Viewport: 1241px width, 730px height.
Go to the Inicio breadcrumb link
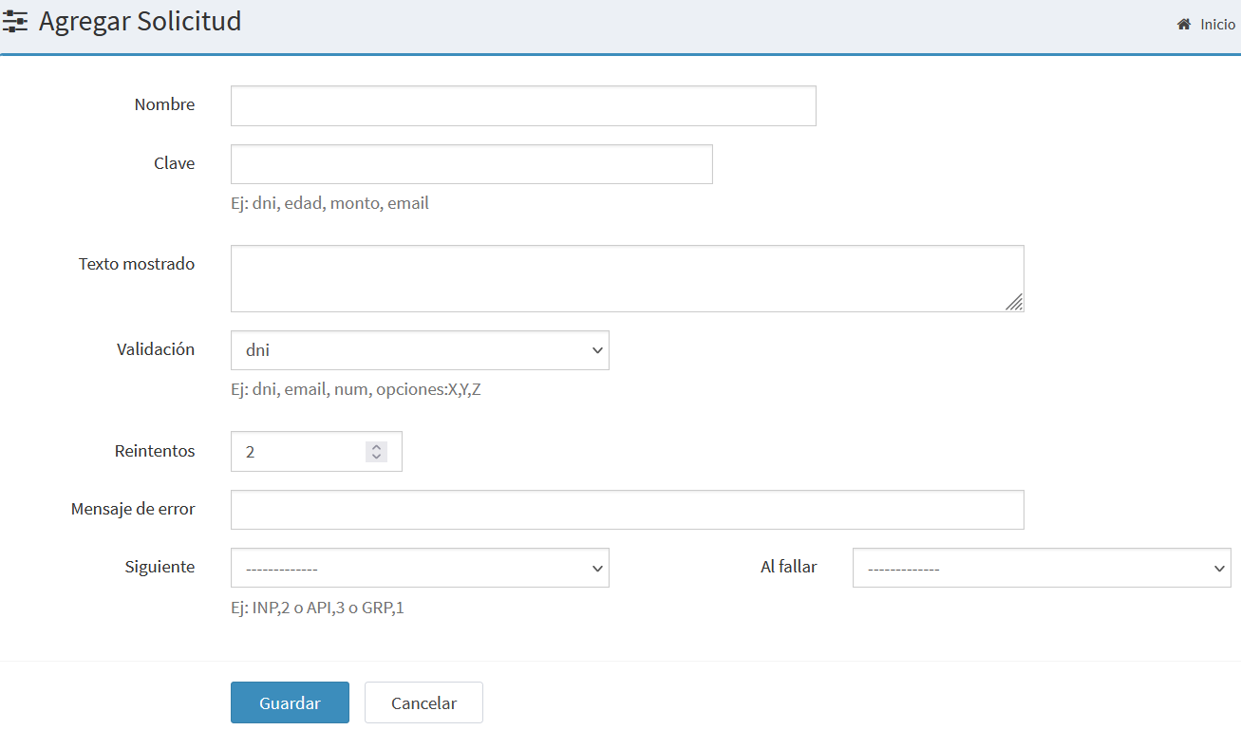pyautogui.click(x=1217, y=25)
